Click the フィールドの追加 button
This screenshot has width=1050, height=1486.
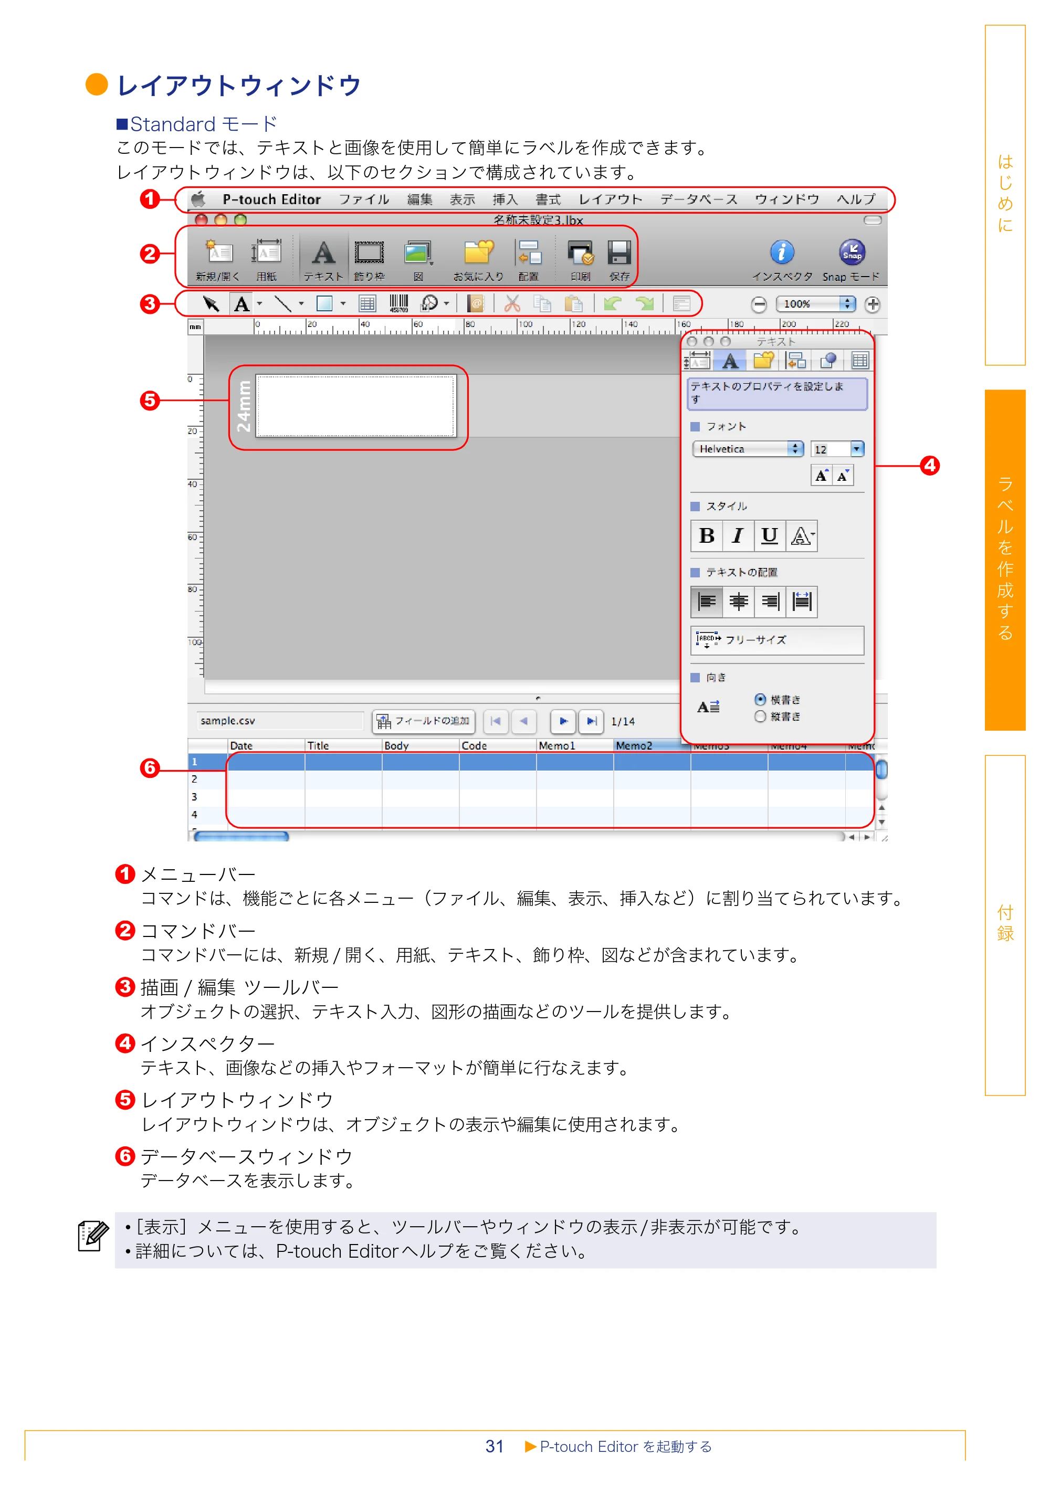click(424, 721)
